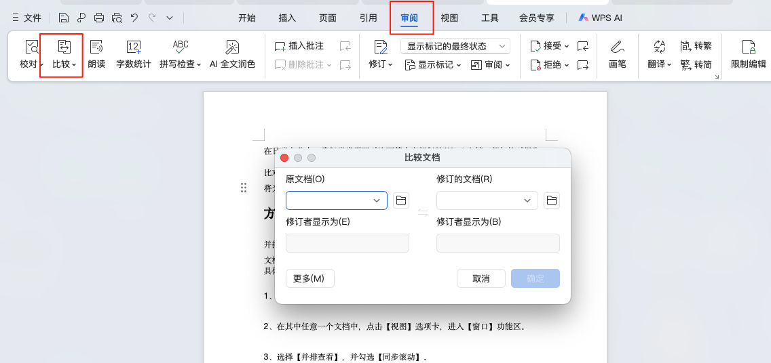Open the Chinese conversion settings launcher arrow
Viewport: 771px width, 363px height.
(717, 77)
